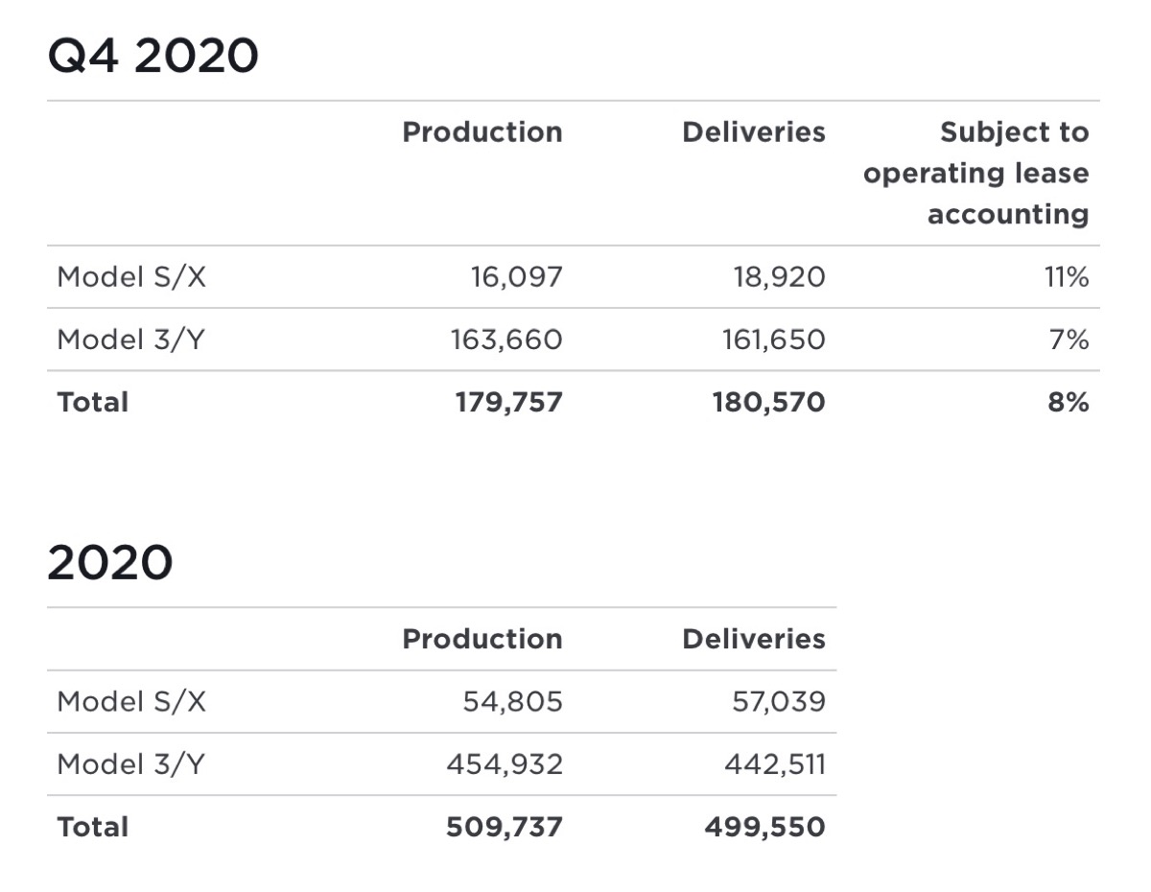Select the Deliveries header in Q4 2020 table
Image resolution: width=1151 pixels, height=892 pixels.
(x=753, y=132)
